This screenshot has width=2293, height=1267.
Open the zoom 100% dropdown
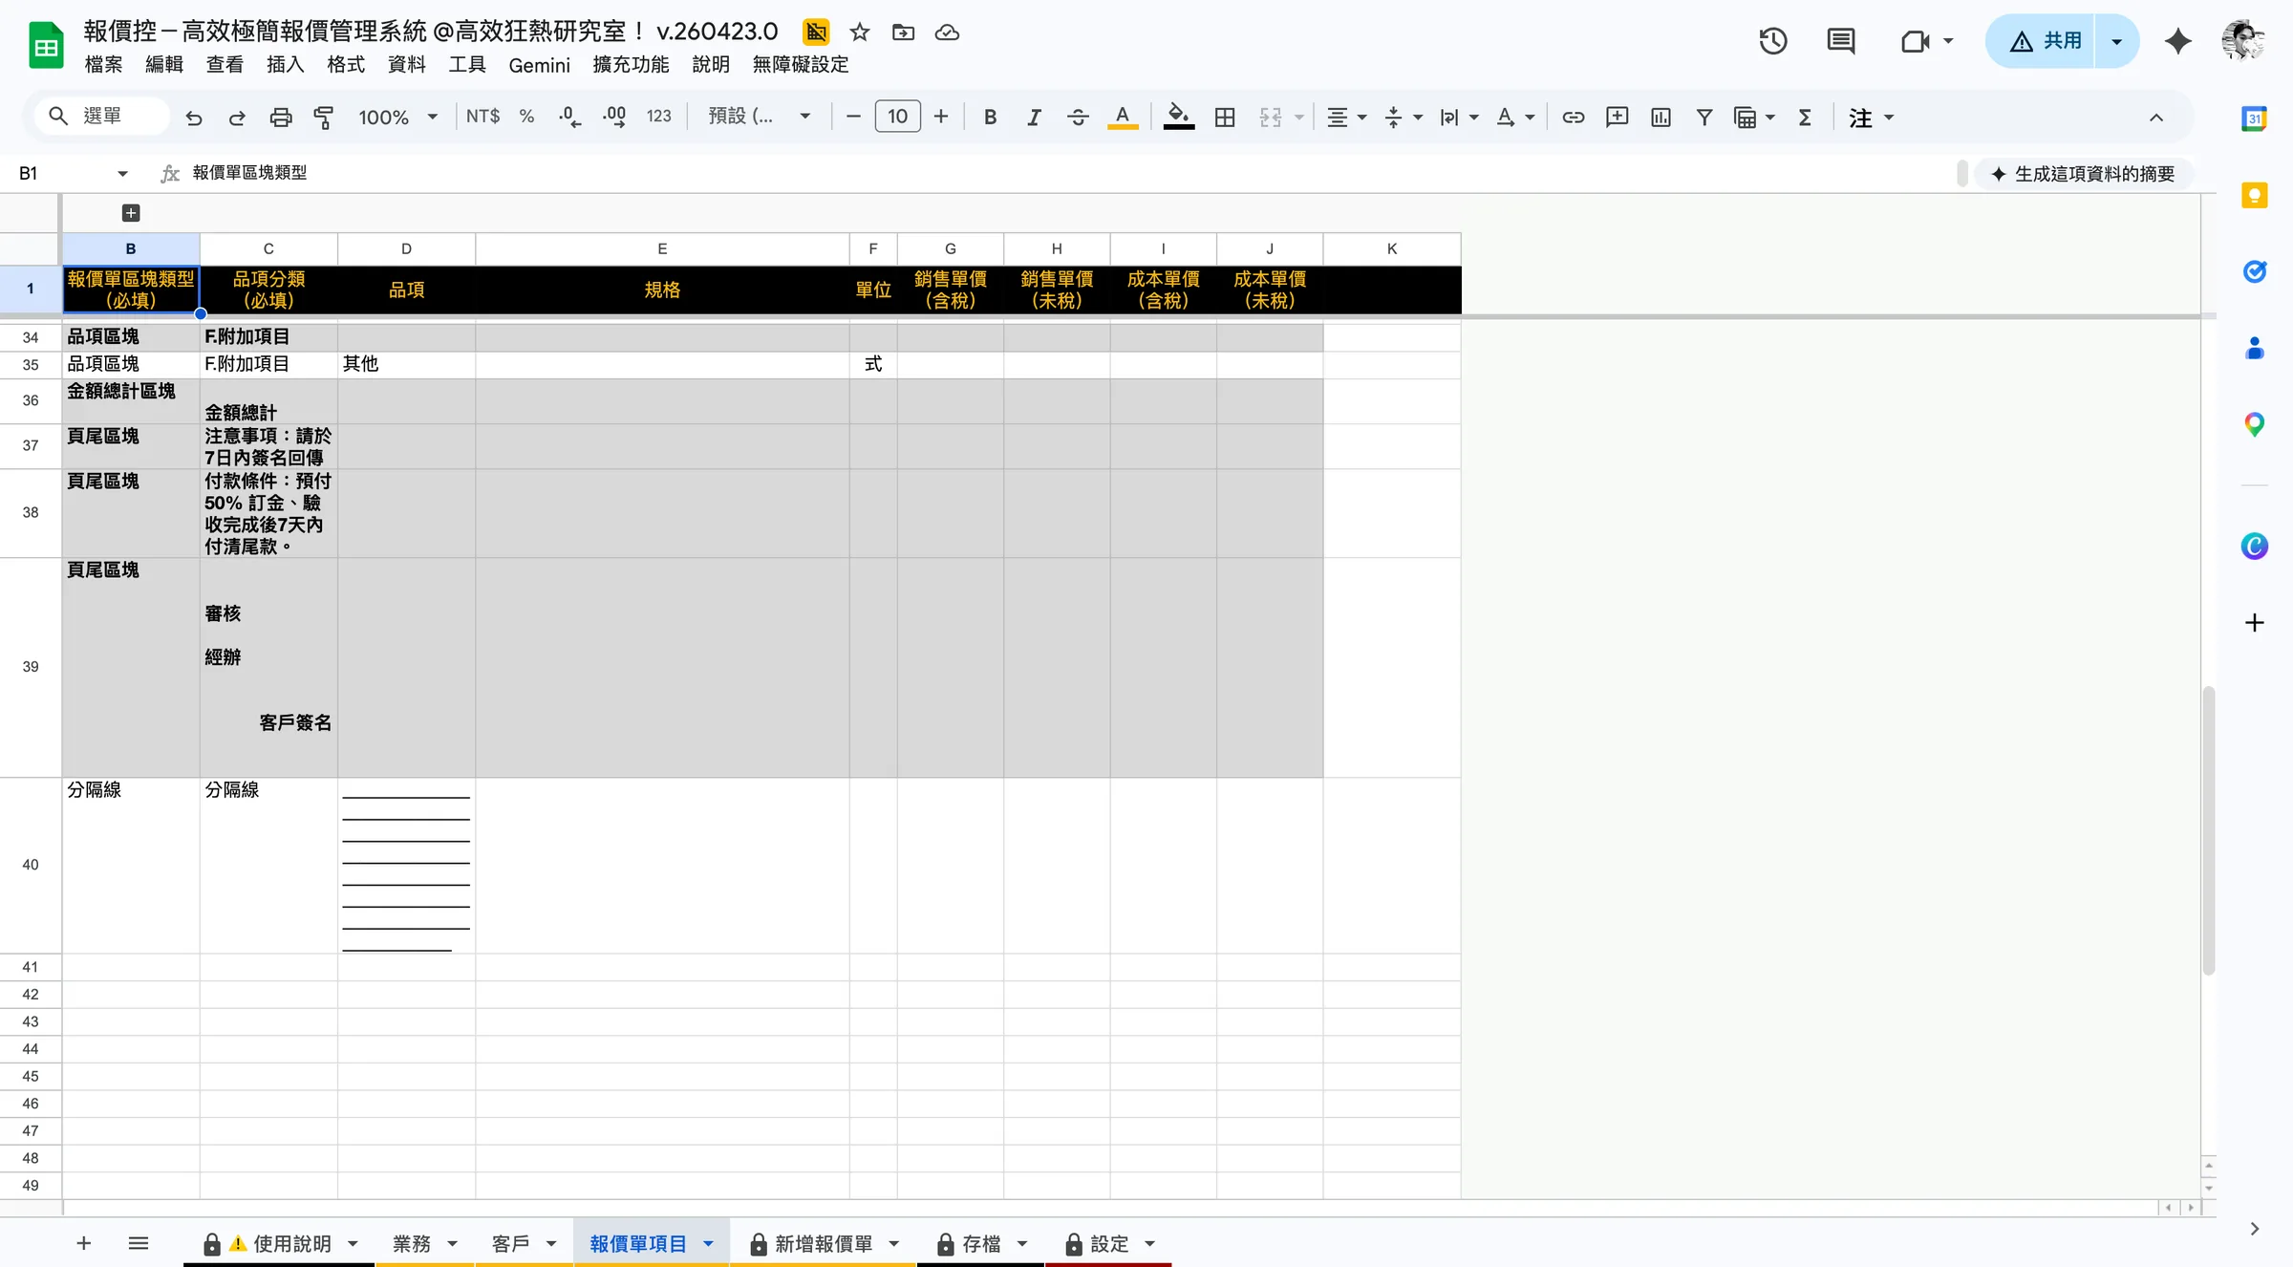(x=397, y=118)
